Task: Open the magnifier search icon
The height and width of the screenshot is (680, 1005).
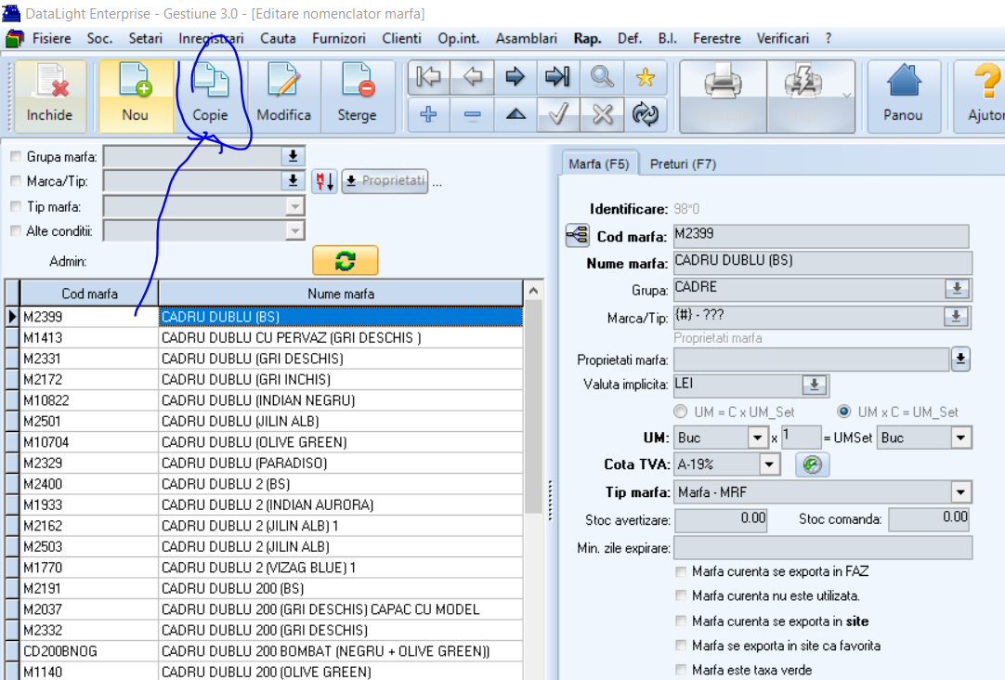Action: pyautogui.click(x=602, y=77)
